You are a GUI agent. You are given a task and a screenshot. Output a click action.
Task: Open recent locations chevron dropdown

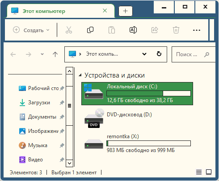tap(42, 54)
